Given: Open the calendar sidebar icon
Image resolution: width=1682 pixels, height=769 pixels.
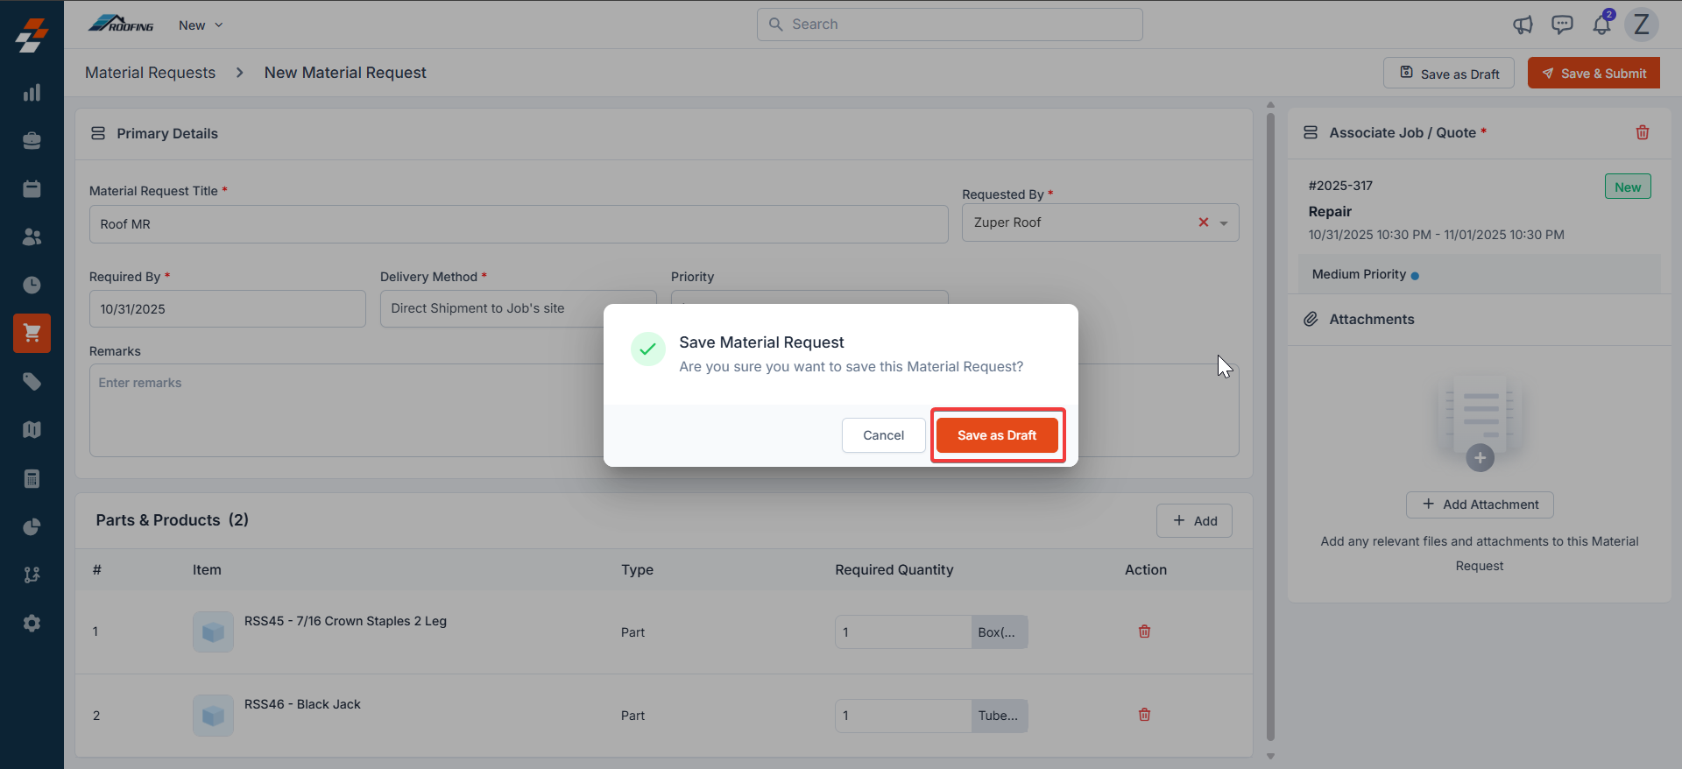Looking at the screenshot, I should (32, 188).
